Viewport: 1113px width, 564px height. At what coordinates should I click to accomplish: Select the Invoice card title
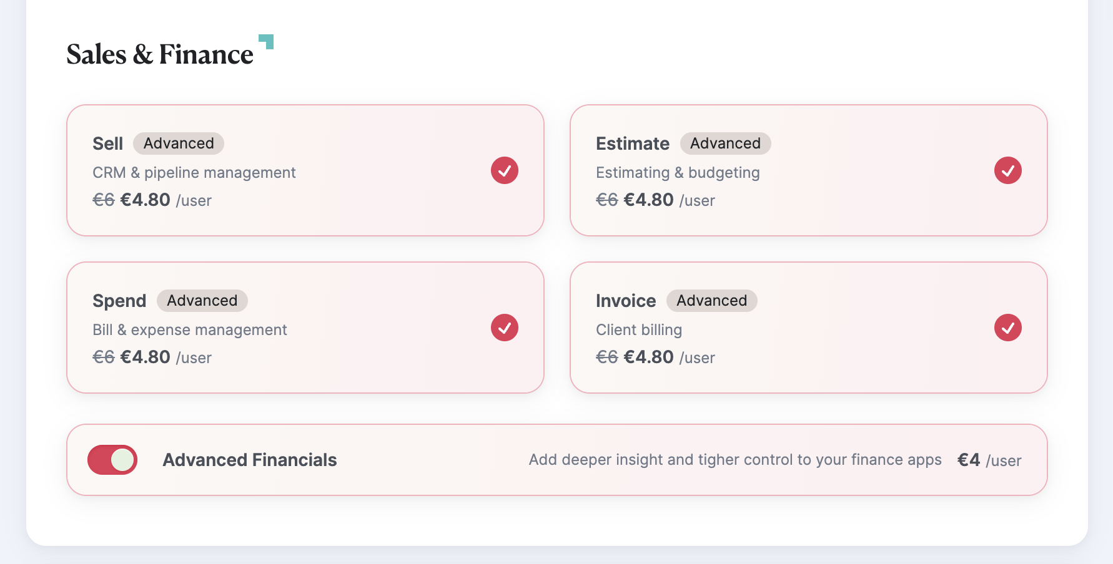(626, 301)
